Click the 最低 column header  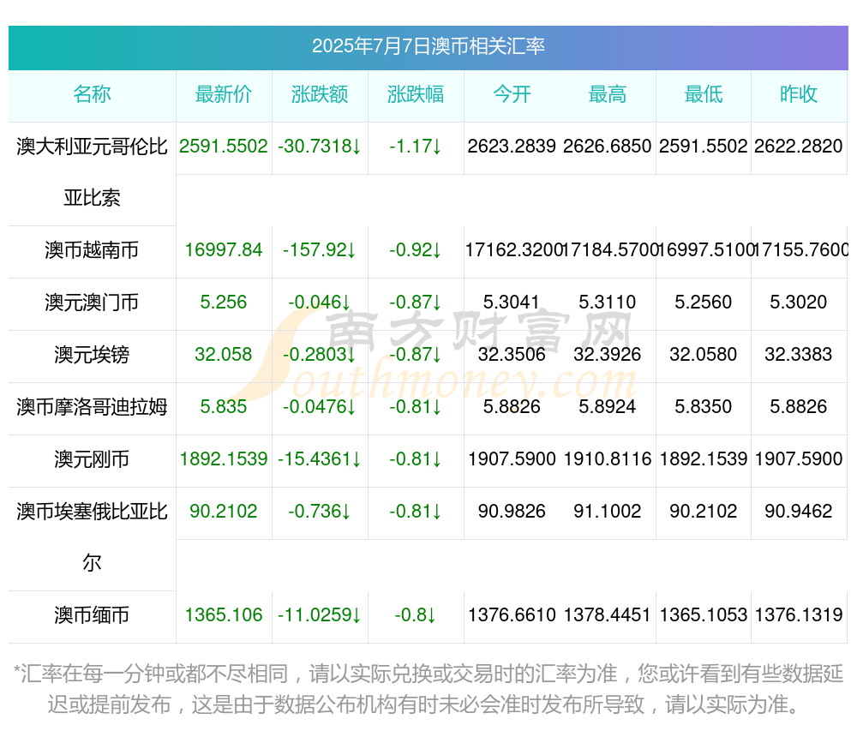click(704, 94)
